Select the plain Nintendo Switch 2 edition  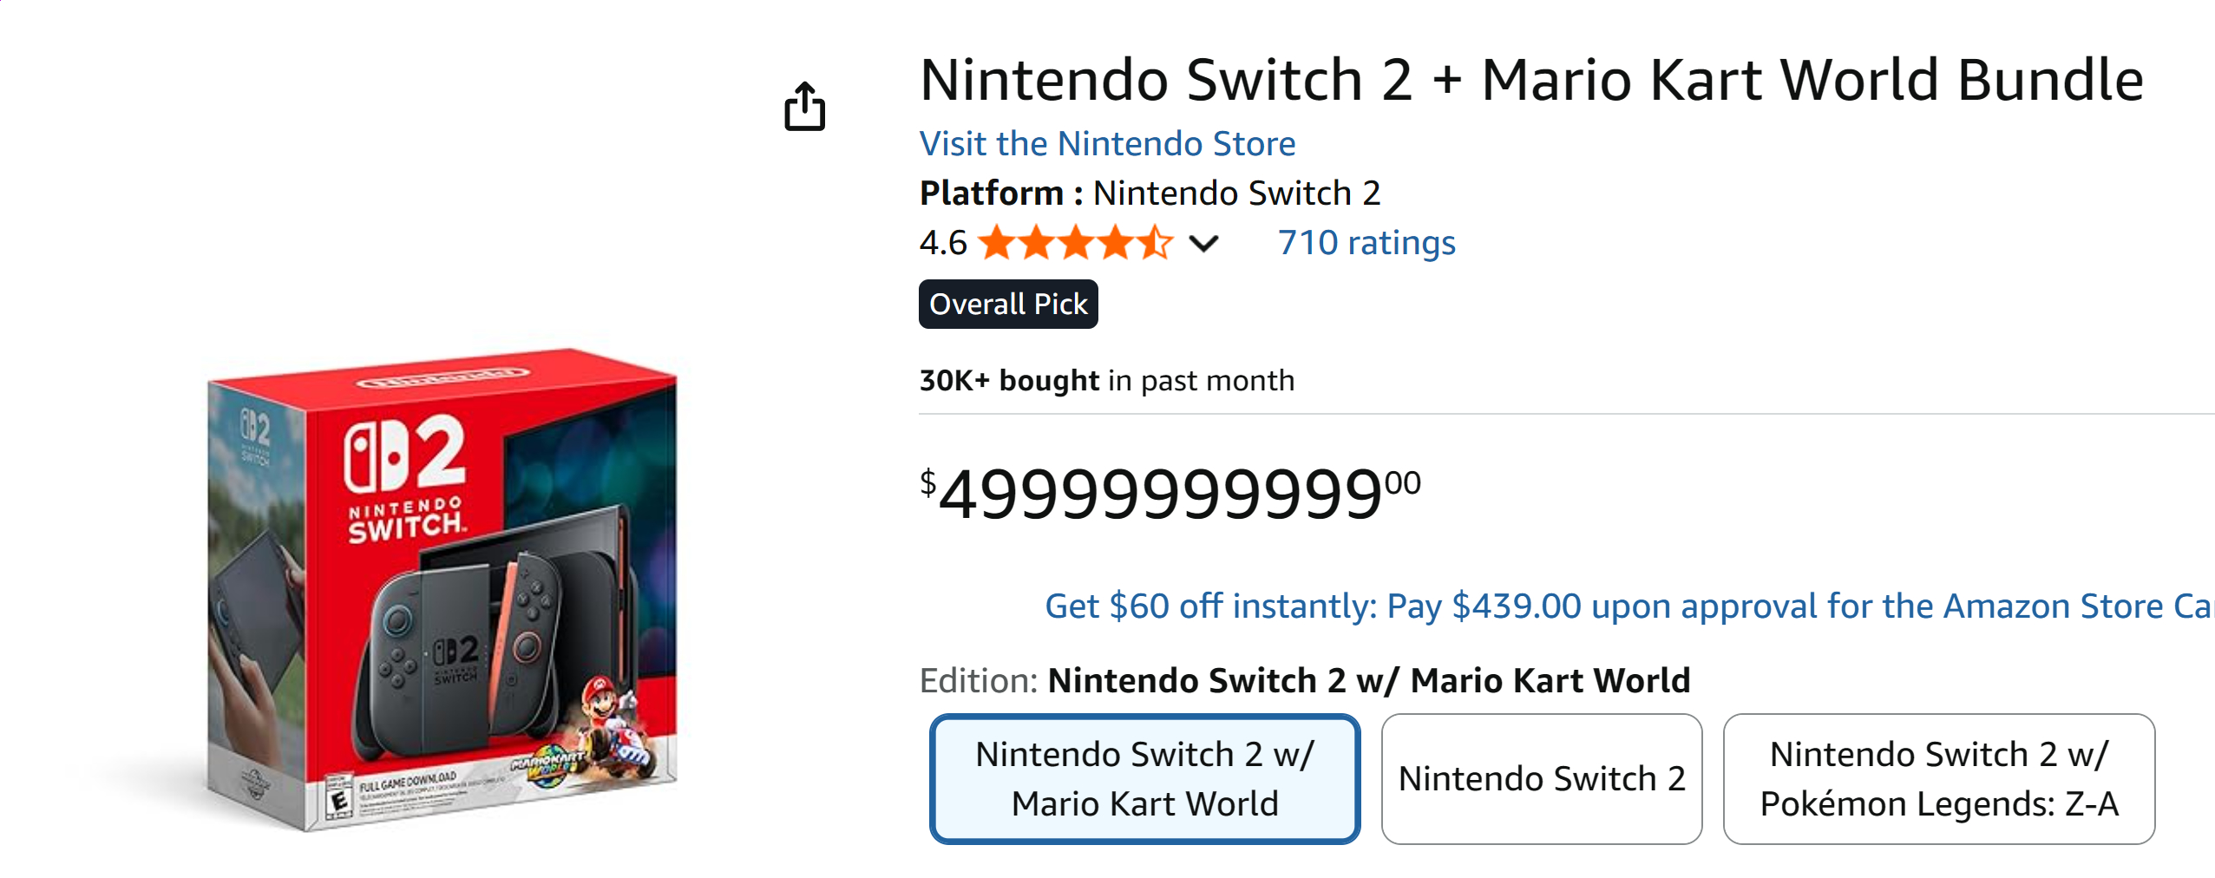click(1541, 778)
